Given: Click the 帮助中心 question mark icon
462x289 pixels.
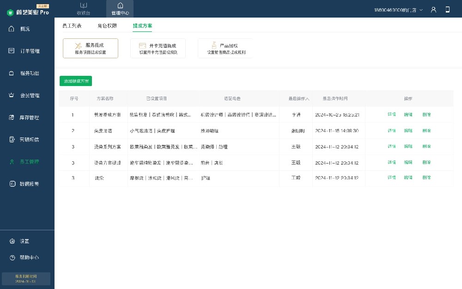Looking at the screenshot, I should pyautogui.click(x=12, y=258).
